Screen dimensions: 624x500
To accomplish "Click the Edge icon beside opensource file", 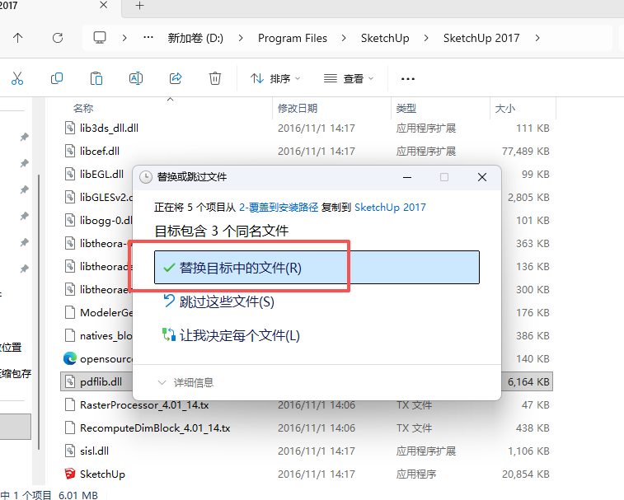I will (69, 358).
